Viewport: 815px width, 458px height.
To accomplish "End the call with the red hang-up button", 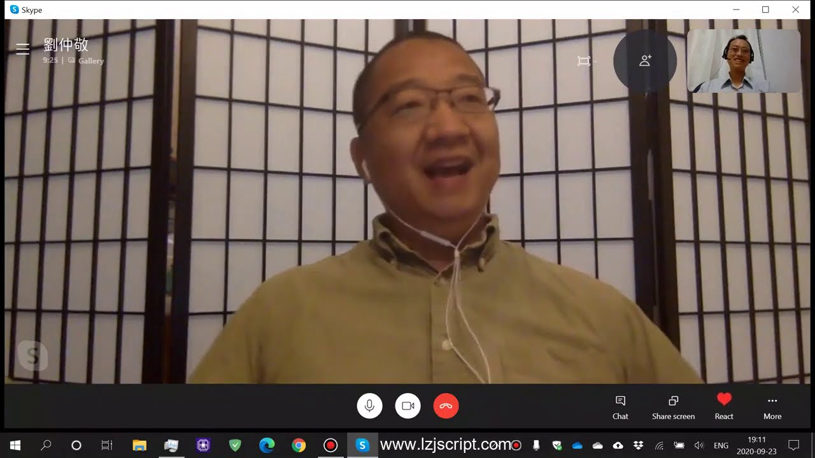I will 446,406.
